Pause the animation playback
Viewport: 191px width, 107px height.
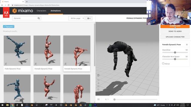[98, 99]
